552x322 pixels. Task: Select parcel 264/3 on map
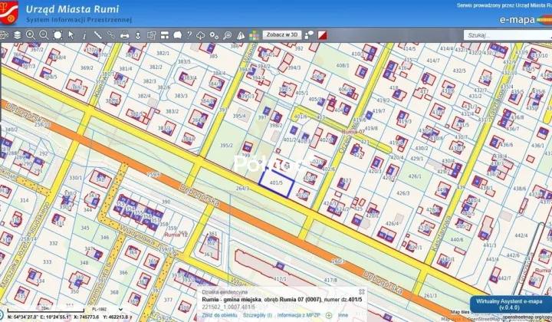pos(242,189)
